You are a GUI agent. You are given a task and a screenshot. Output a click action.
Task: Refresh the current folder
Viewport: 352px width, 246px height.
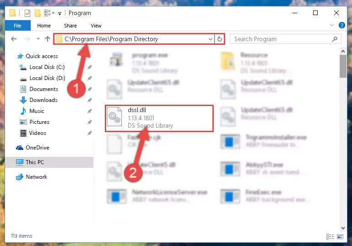220,39
